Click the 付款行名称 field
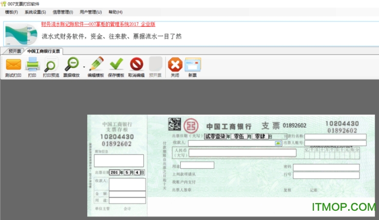The height and width of the screenshot is (220, 379). tap(335, 137)
